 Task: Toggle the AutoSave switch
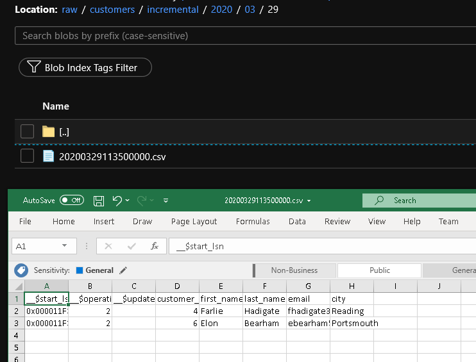[71, 201]
